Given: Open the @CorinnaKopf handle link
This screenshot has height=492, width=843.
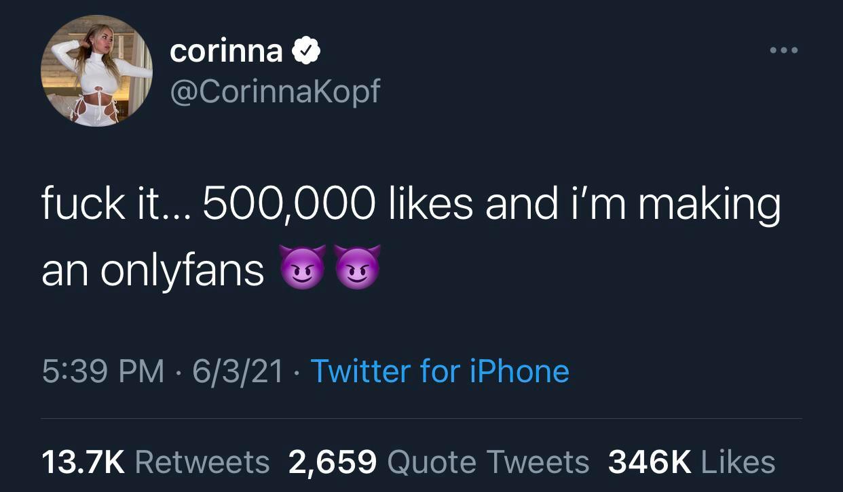Looking at the screenshot, I should pos(275,91).
